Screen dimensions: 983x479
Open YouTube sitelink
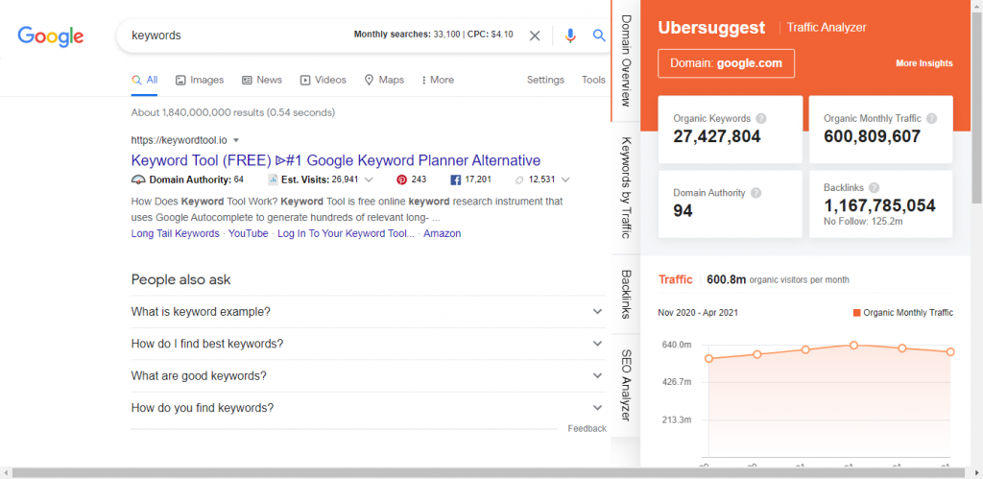coord(249,233)
